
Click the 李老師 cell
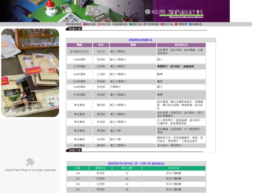(x=101, y=95)
